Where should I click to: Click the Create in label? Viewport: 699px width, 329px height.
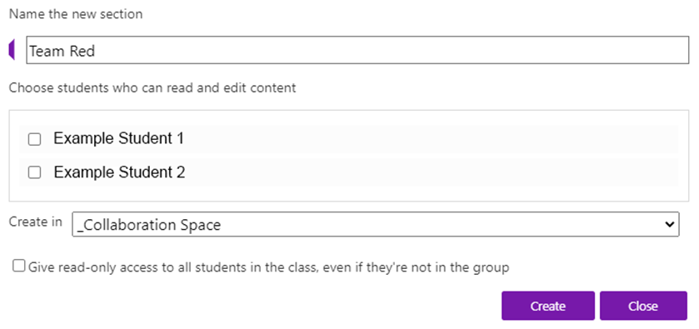(x=36, y=222)
